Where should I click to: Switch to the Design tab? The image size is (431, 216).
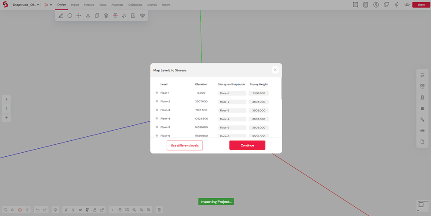point(61,5)
